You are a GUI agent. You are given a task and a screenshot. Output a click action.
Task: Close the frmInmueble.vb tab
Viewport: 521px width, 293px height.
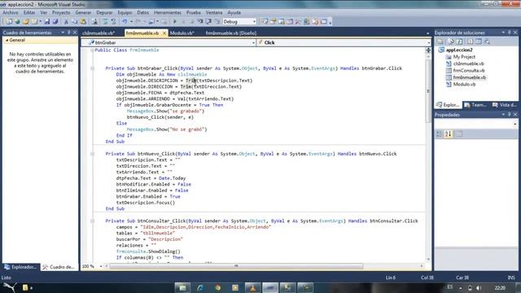[164, 33]
